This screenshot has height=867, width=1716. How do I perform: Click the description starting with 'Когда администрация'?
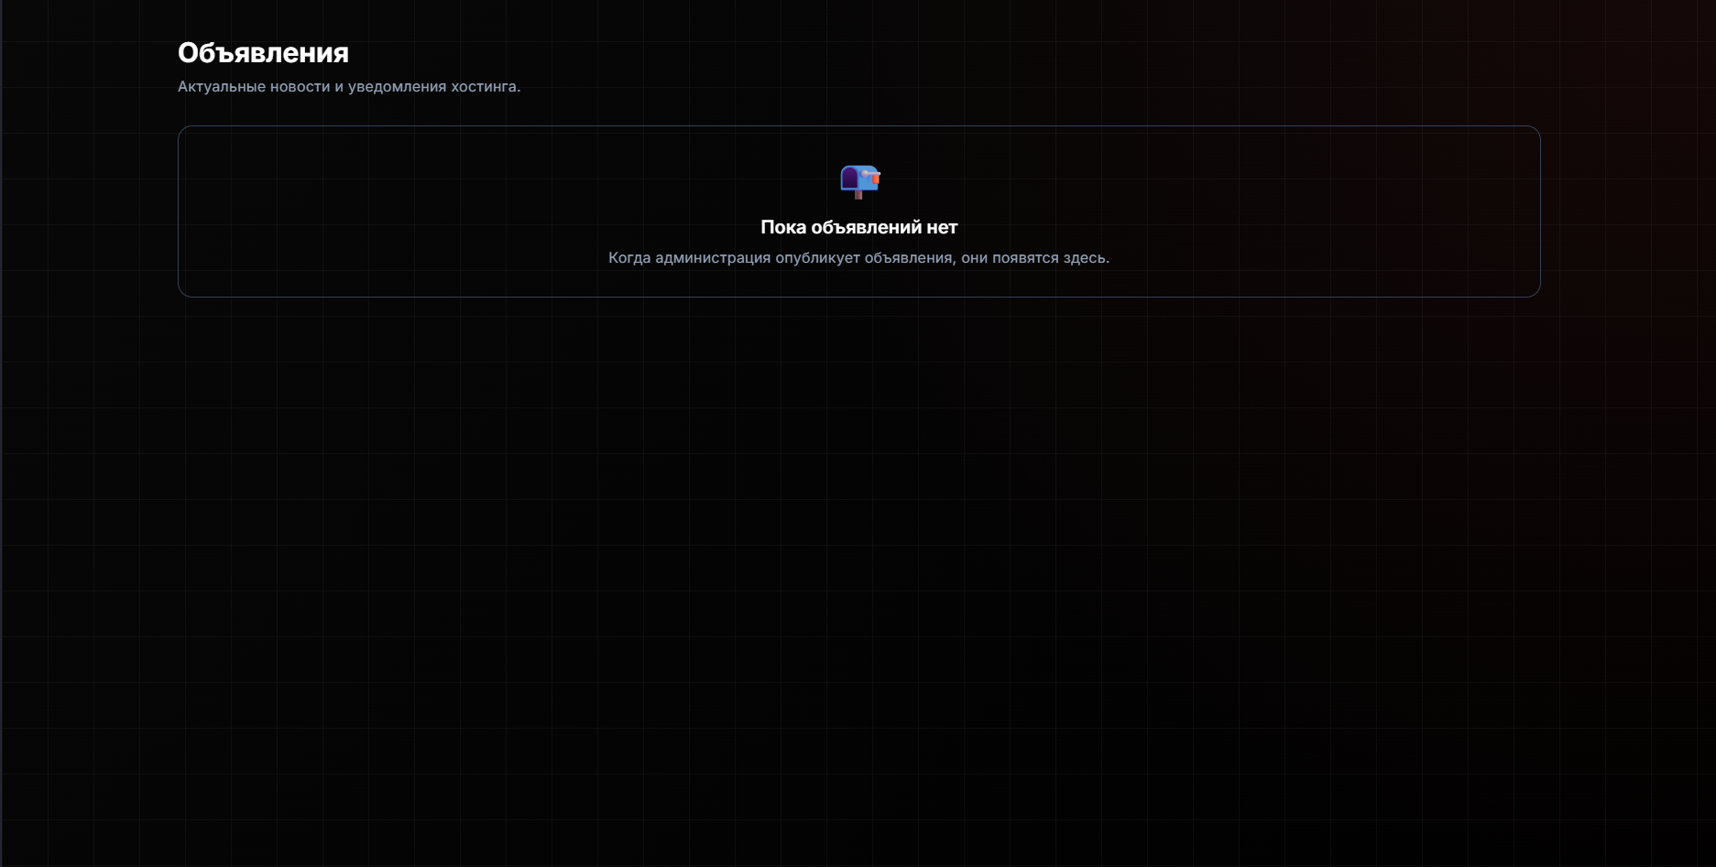(858, 258)
